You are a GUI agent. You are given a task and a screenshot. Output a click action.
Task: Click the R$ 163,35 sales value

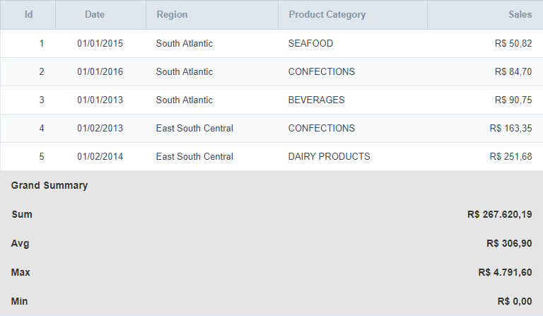(x=510, y=129)
